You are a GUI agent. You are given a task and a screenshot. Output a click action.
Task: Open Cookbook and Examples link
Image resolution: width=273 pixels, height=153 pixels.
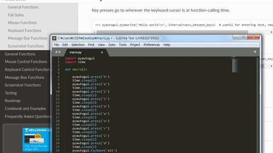pyautogui.click(x=25, y=109)
